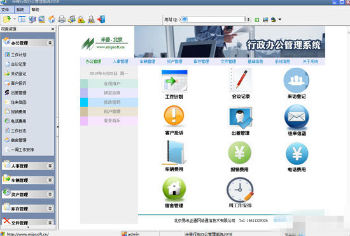Click the 背景音乐 button
Viewport: 350px width, 236px height.
coord(109,121)
